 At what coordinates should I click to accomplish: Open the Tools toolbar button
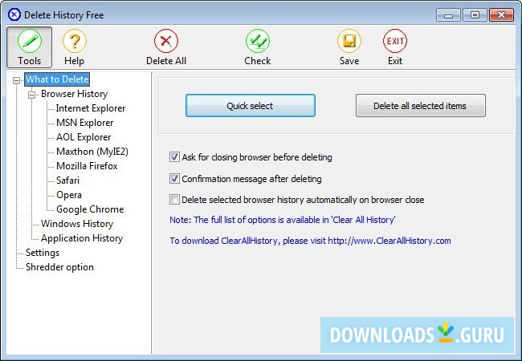click(x=29, y=47)
